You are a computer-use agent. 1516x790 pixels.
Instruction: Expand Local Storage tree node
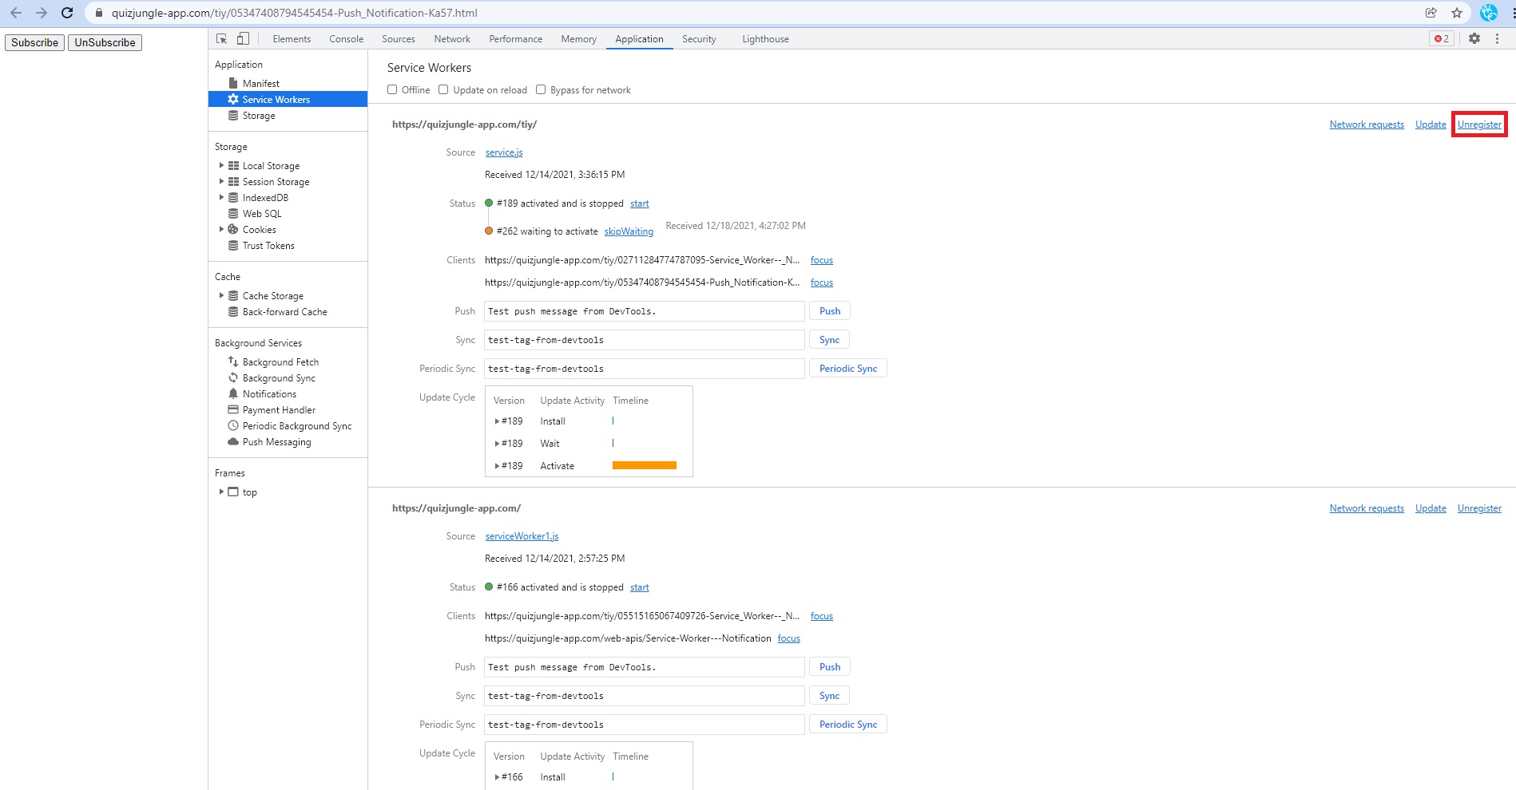click(221, 165)
